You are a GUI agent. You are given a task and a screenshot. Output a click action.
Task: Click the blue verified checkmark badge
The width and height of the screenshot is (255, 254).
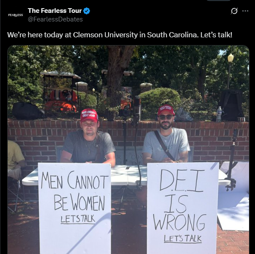point(86,11)
